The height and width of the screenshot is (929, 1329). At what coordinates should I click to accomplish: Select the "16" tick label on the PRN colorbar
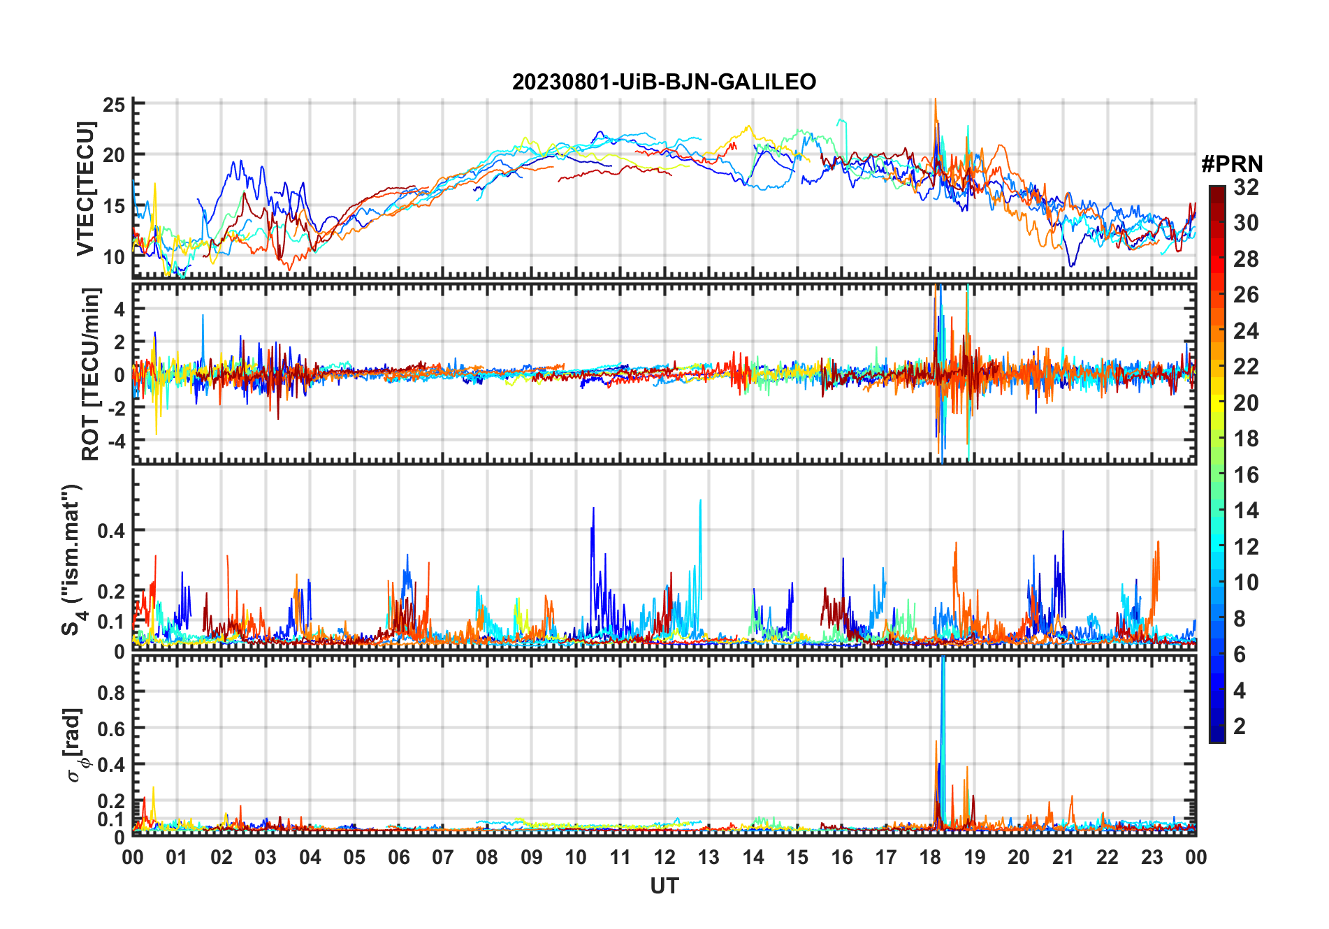pyautogui.click(x=1247, y=475)
